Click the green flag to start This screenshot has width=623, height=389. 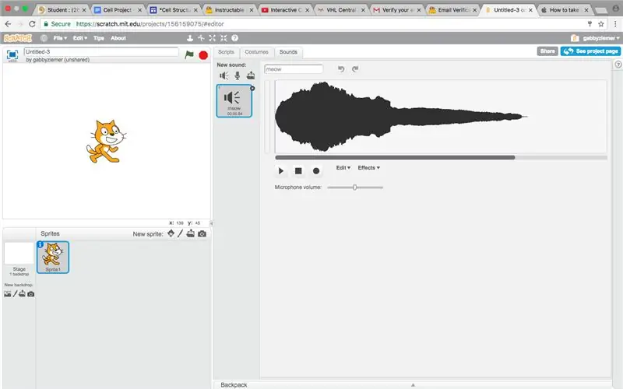click(189, 54)
